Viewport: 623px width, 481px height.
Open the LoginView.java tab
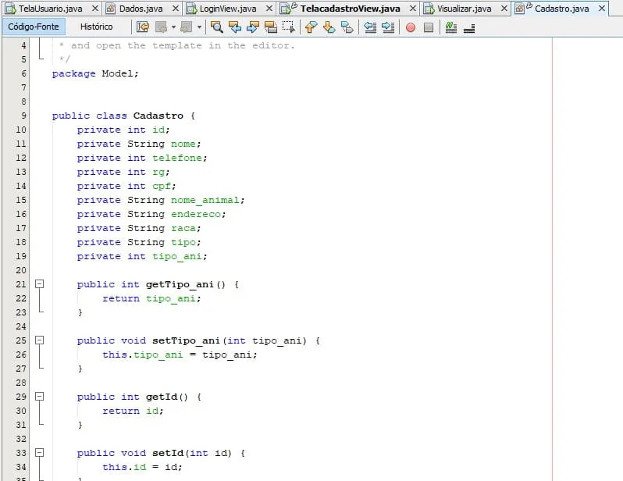pyautogui.click(x=228, y=9)
